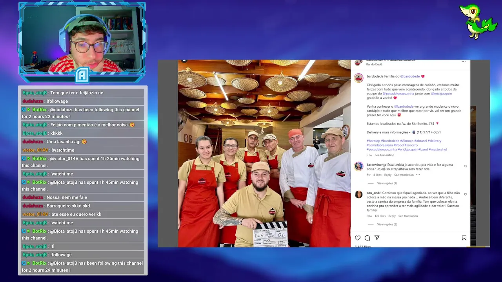
Task: Open the #ifood hashtag
Action: point(398,145)
